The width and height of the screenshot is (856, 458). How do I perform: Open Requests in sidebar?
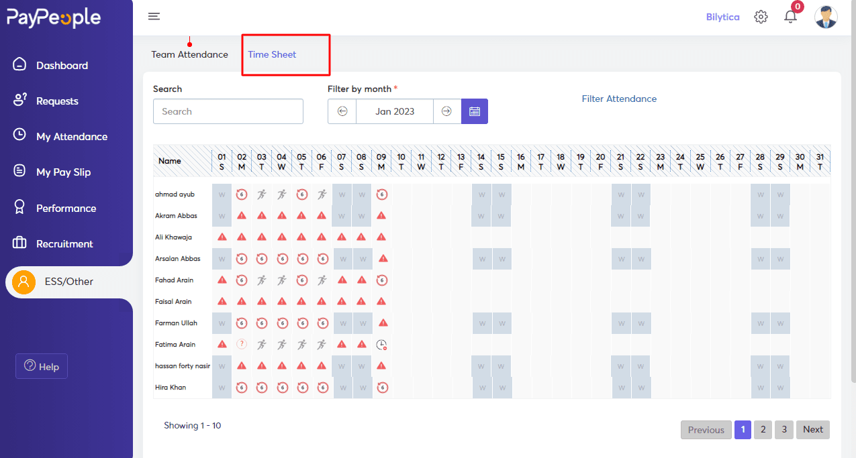tap(57, 101)
